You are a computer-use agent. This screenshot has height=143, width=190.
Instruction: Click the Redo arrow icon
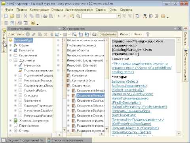pos(65,16)
